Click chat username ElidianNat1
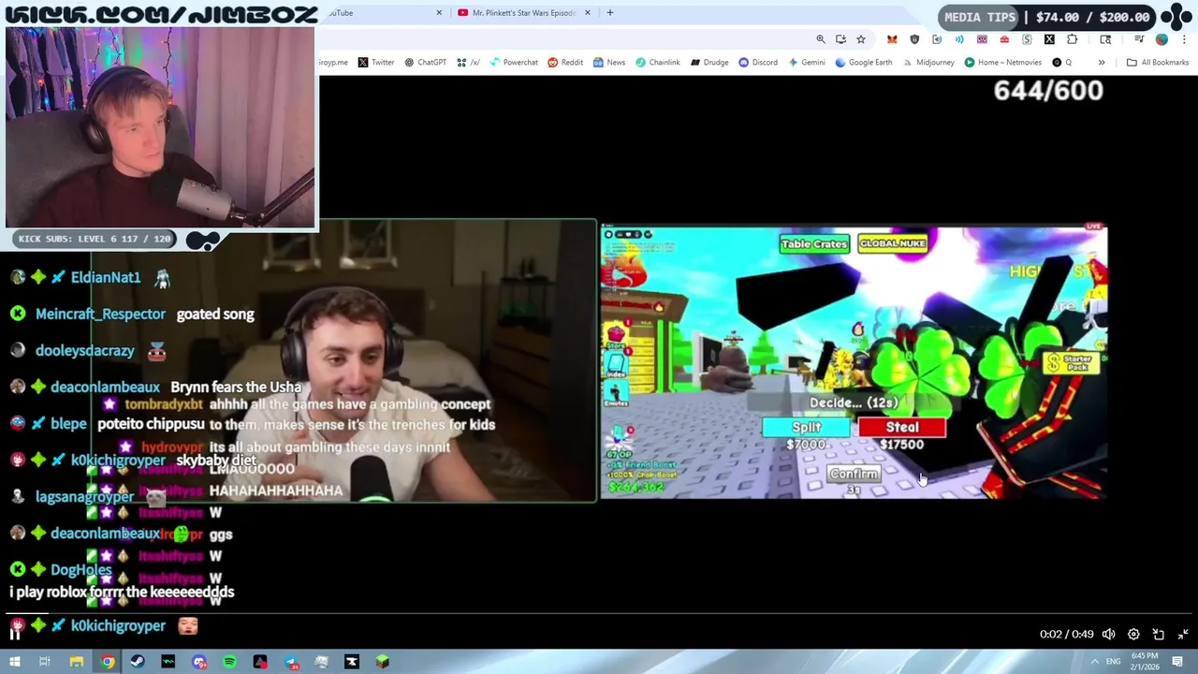 coord(106,278)
